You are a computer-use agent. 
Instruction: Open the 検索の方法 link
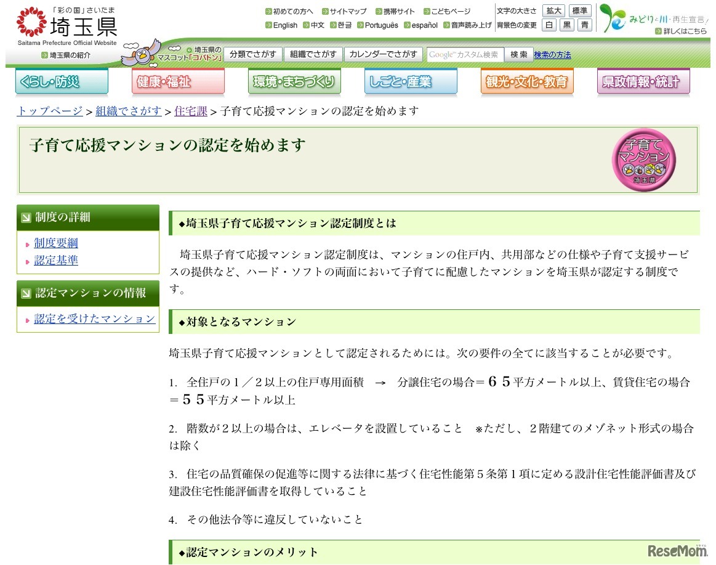(552, 55)
